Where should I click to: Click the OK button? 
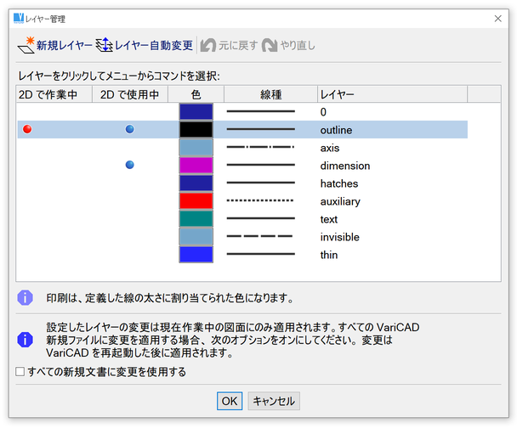tap(230, 401)
